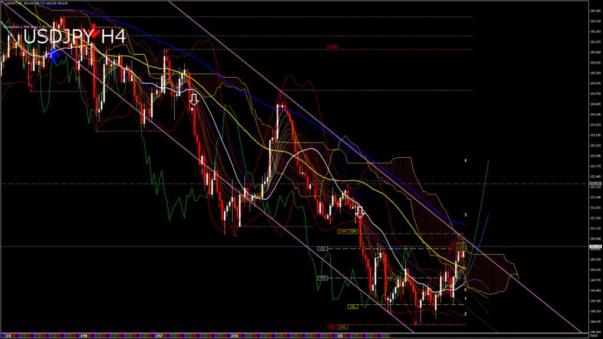
Task: Select the white hollow down arrow near 2/17
Action: (x=194, y=99)
